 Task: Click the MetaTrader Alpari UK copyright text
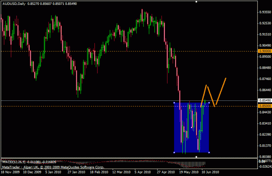click(x=53, y=167)
